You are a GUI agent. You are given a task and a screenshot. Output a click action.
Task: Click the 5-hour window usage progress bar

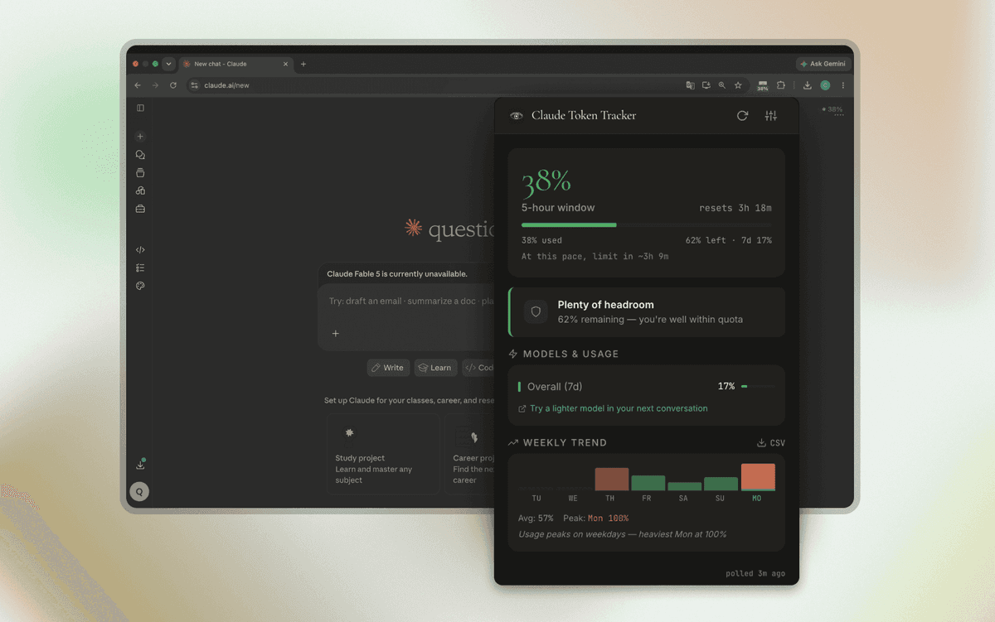[x=646, y=224]
